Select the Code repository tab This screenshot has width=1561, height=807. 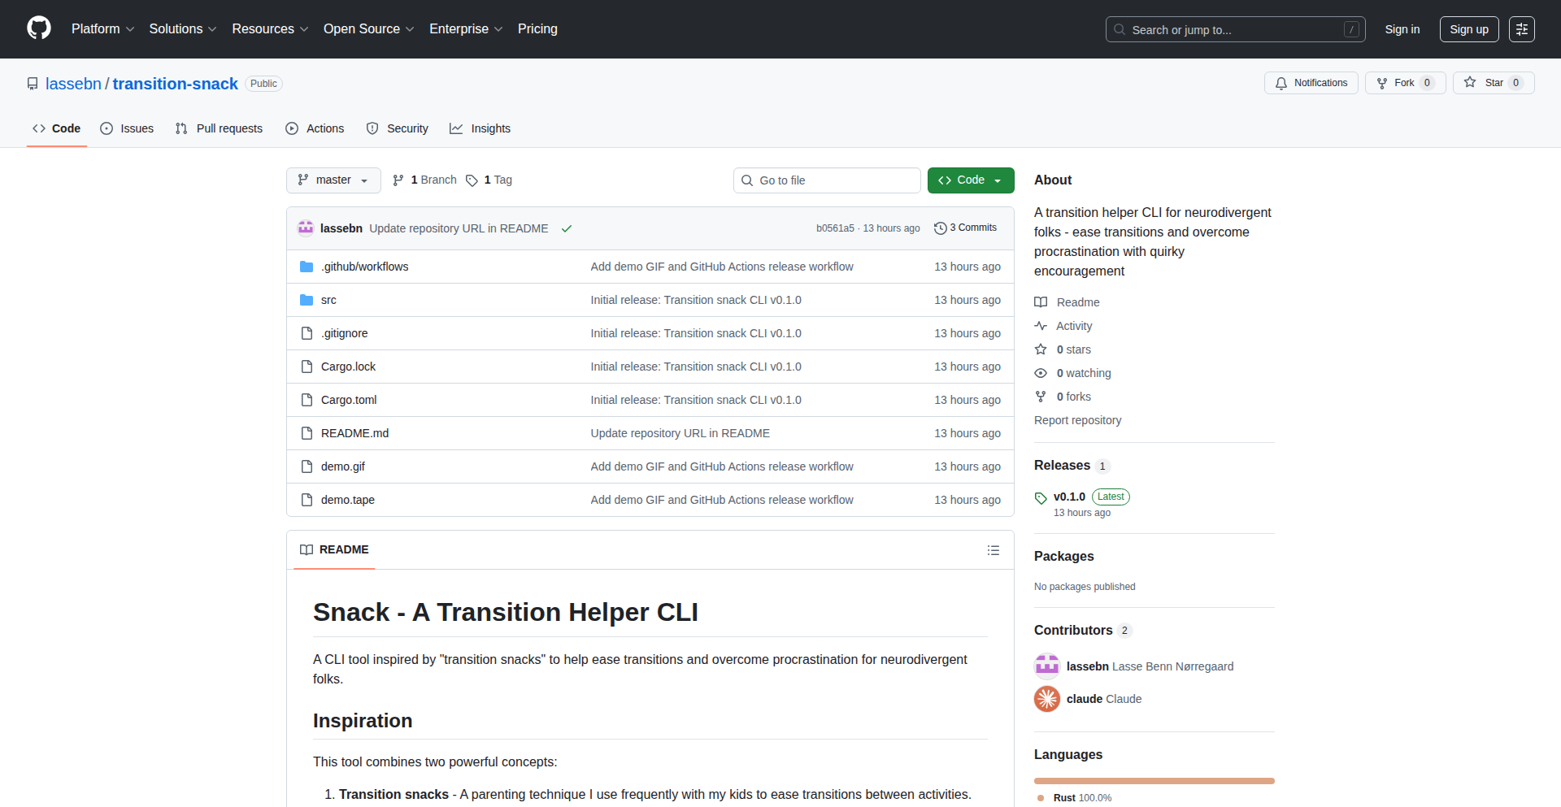coord(56,128)
